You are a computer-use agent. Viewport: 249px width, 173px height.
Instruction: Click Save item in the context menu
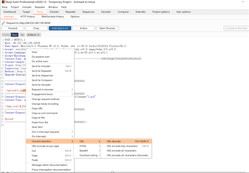(50, 127)
